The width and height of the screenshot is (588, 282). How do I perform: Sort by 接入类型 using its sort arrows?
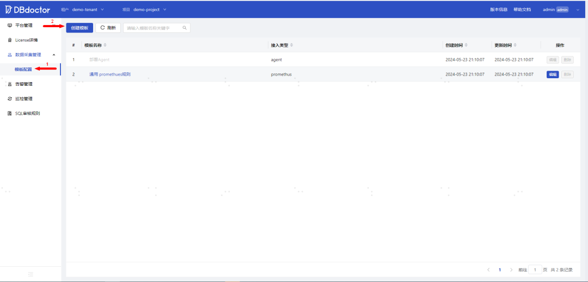point(291,45)
